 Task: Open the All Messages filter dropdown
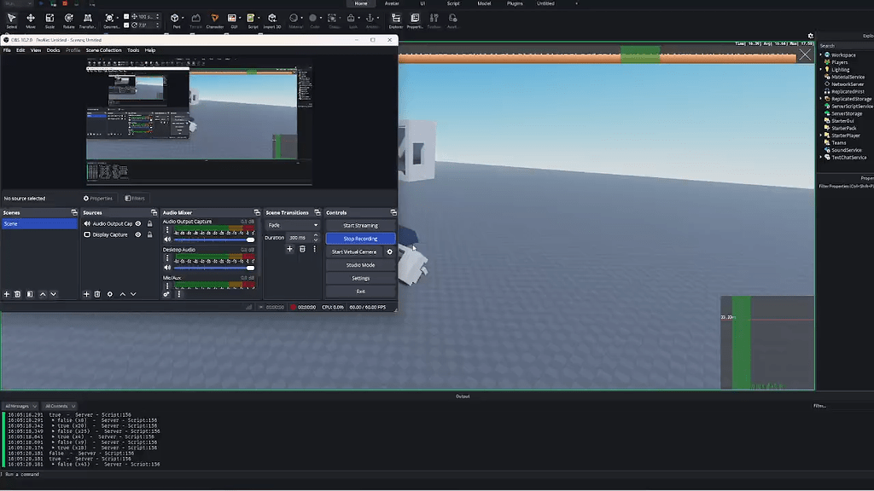[x=20, y=406]
